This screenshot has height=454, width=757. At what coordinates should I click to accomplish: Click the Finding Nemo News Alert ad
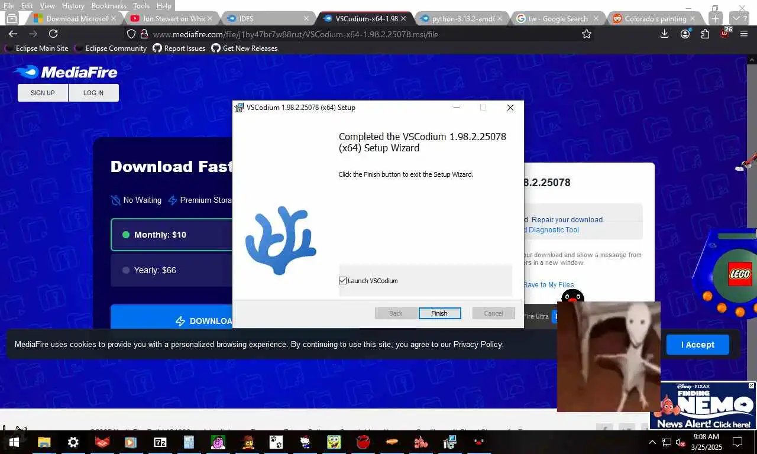[703, 406]
